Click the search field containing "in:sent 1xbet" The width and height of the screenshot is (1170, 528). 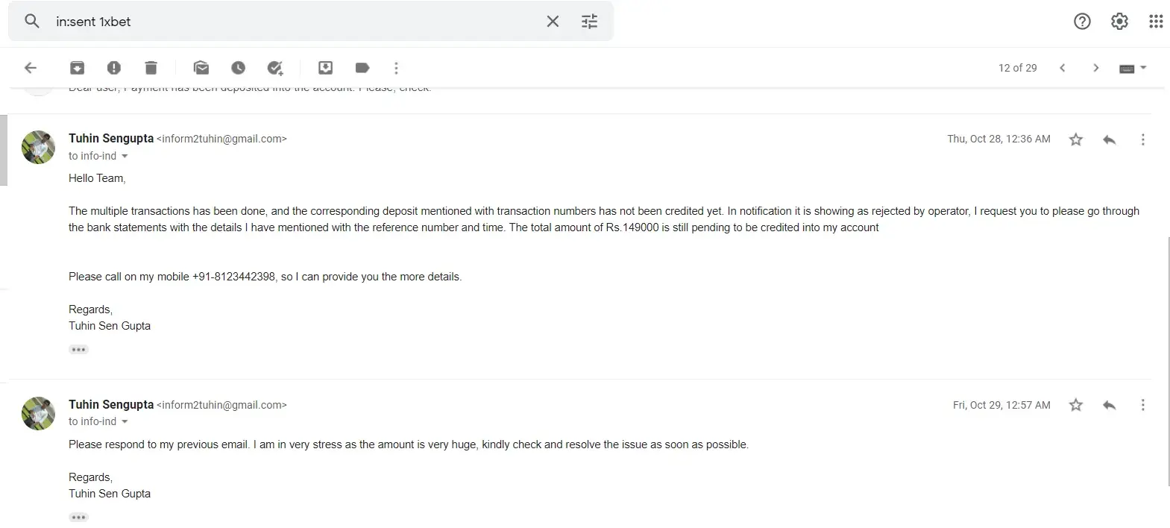pyautogui.click(x=298, y=22)
